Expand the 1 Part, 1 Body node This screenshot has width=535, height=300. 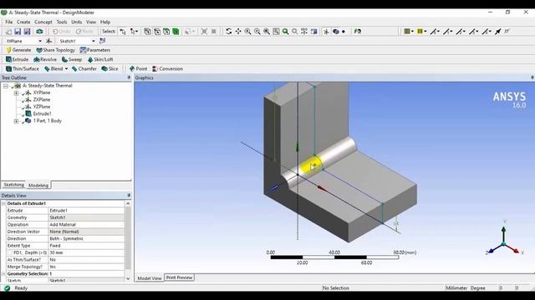17,121
